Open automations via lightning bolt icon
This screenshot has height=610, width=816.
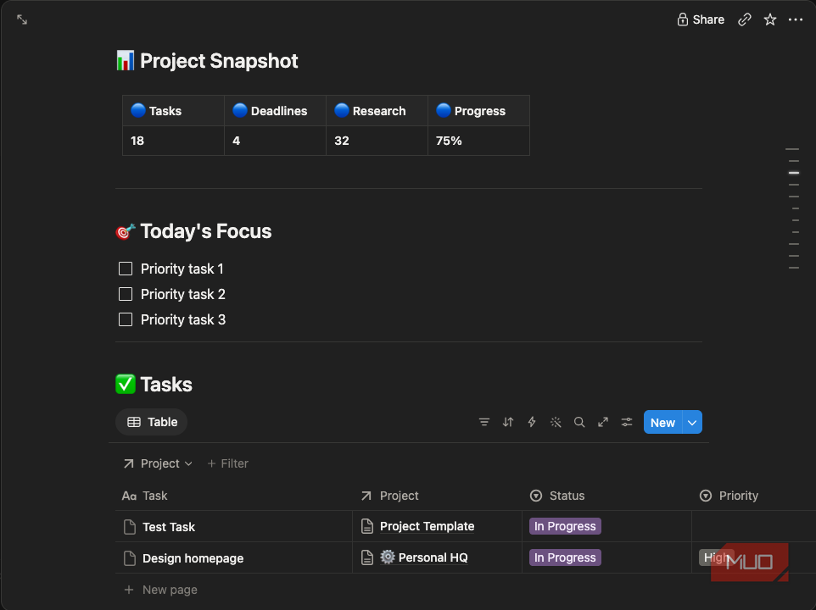tap(532, 422)
